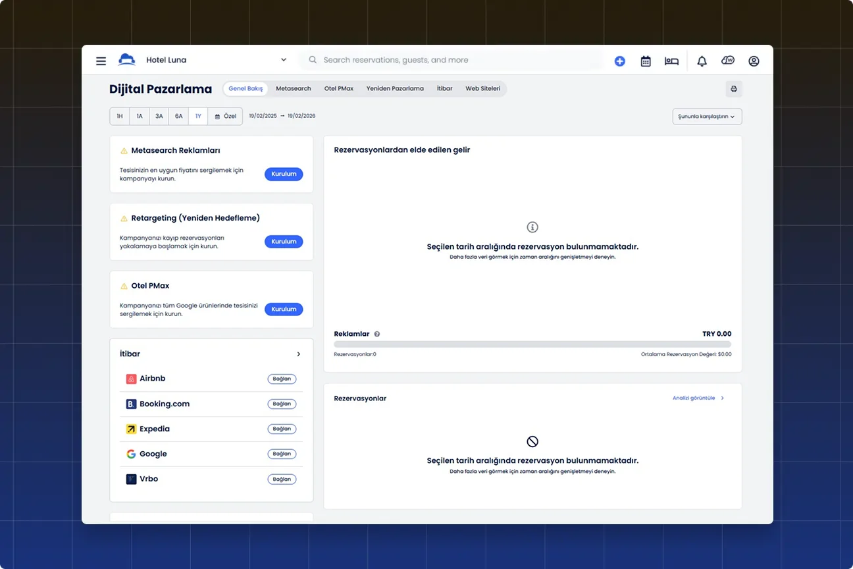Open the Web Siteleri tab
853x569 pixels.
coord(482,88)
